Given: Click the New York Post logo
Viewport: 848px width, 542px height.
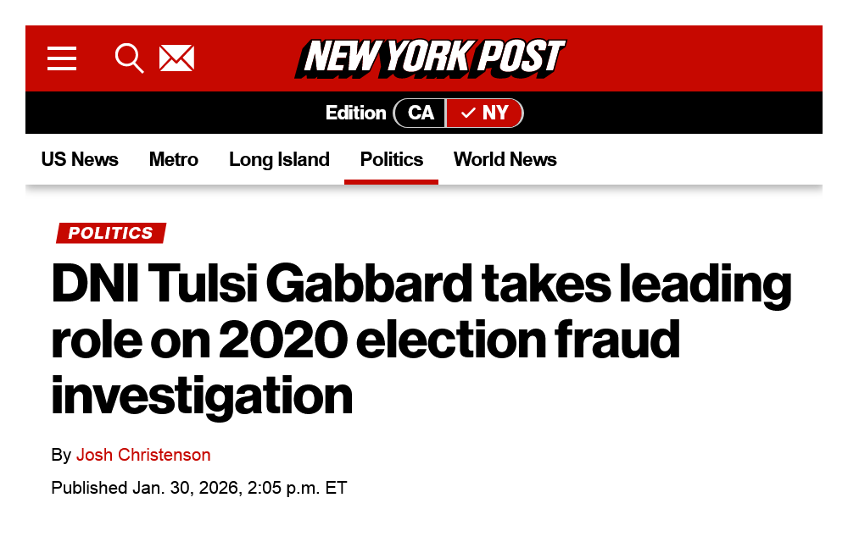Looking at the screenshot, I should pyautogui.click(x=430, y=58).
